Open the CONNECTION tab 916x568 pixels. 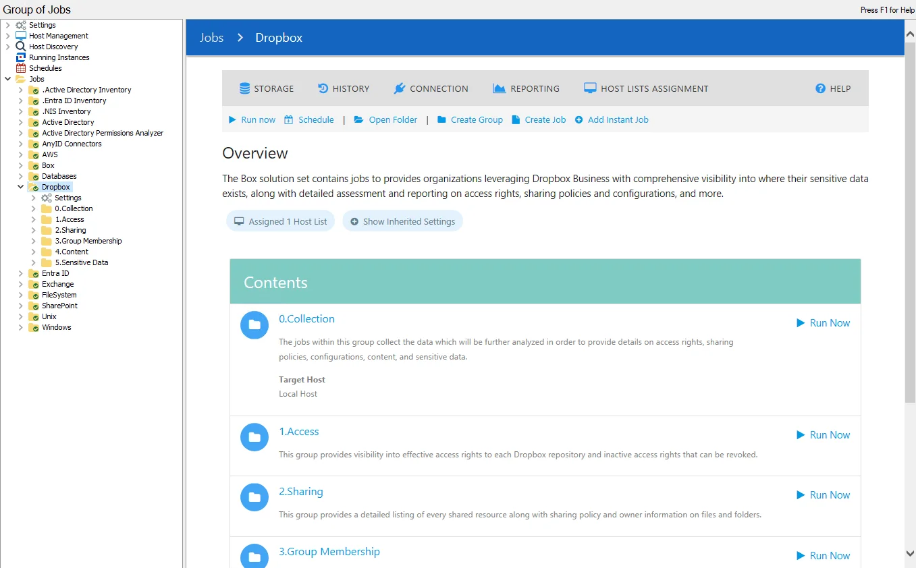pos(431,88)
